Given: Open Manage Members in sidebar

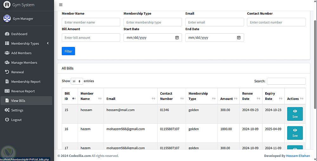Looking at the screenshot, I should (24, 62).
